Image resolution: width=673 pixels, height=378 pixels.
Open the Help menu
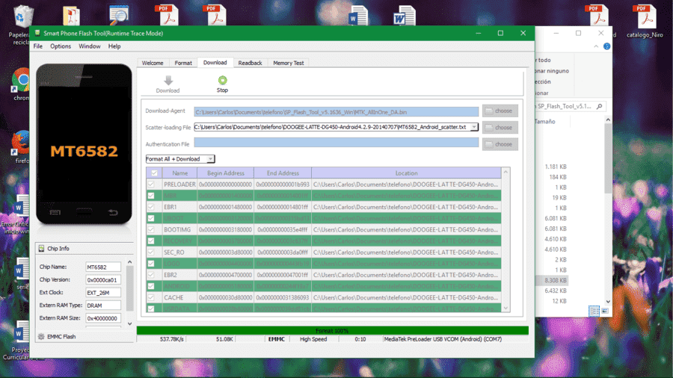tap(114, 46)
